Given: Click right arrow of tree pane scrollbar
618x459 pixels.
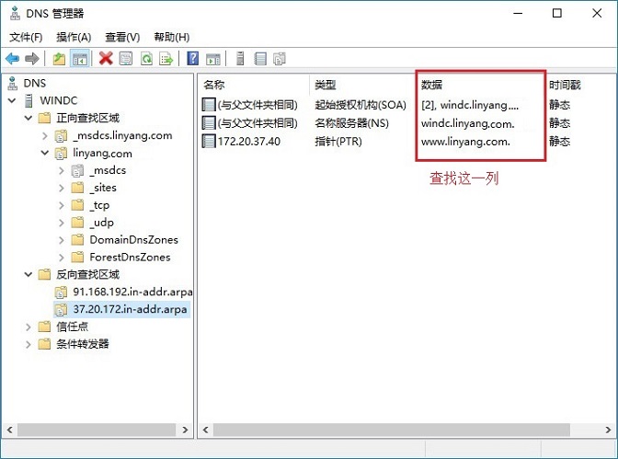Looking at the screenshot, I should tap(185, 430).
